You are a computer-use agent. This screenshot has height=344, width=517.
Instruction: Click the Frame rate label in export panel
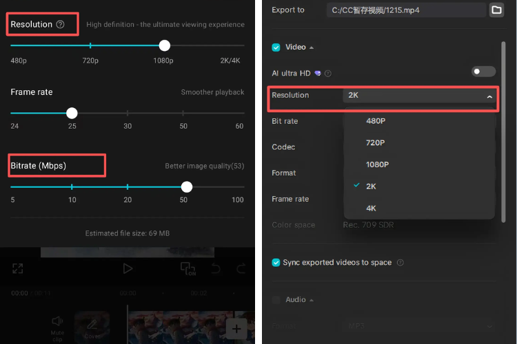290,199
